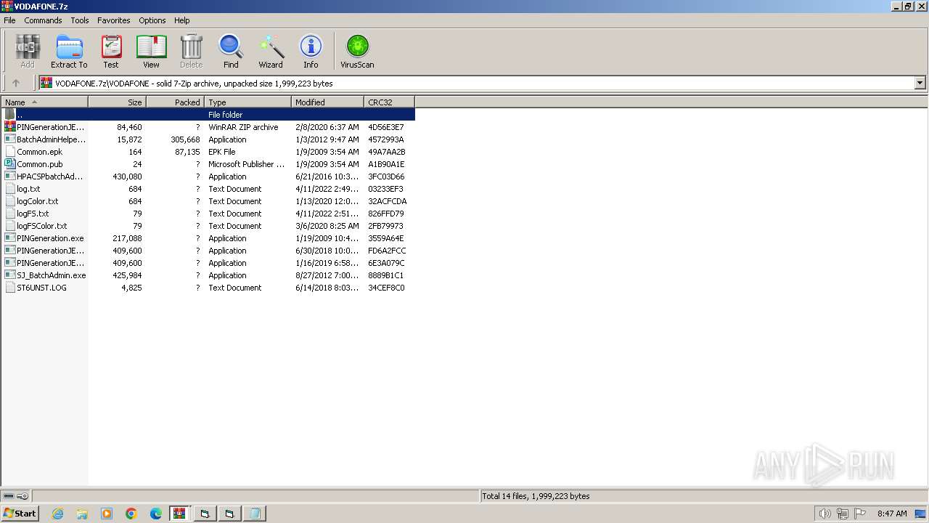The image size is (929, 523).
Task: Click the Start button
Action: coord(20,514)
